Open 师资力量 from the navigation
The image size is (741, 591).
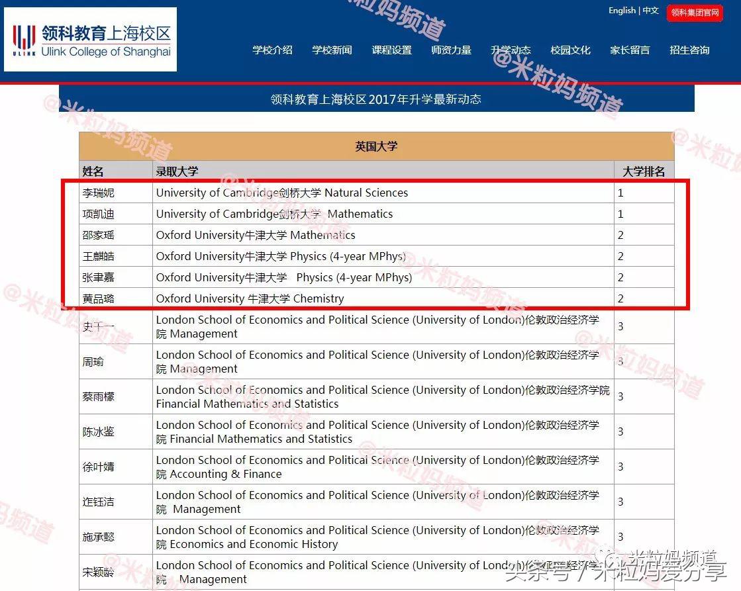[x=451, y=50]
